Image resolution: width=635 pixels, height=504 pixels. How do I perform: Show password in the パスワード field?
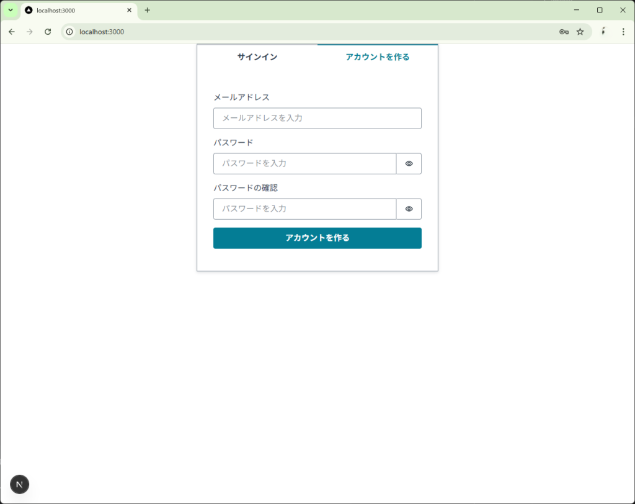coord(409,164)
